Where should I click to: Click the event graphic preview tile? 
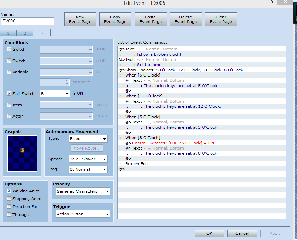click(22, 153)
